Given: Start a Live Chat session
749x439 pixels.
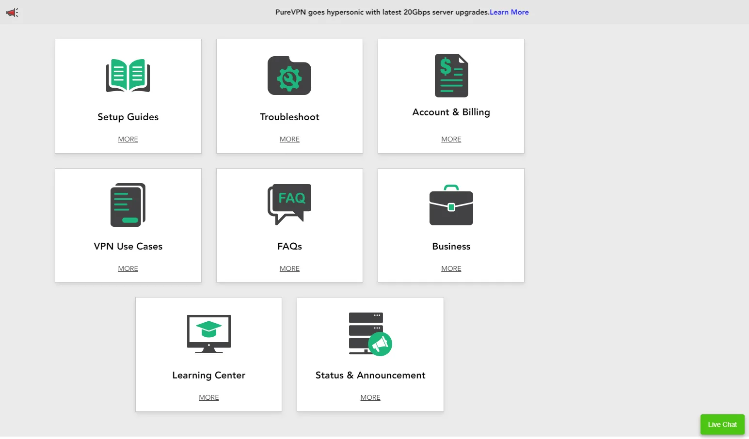Looking at the screenshot, I should (x=722, y=424).
